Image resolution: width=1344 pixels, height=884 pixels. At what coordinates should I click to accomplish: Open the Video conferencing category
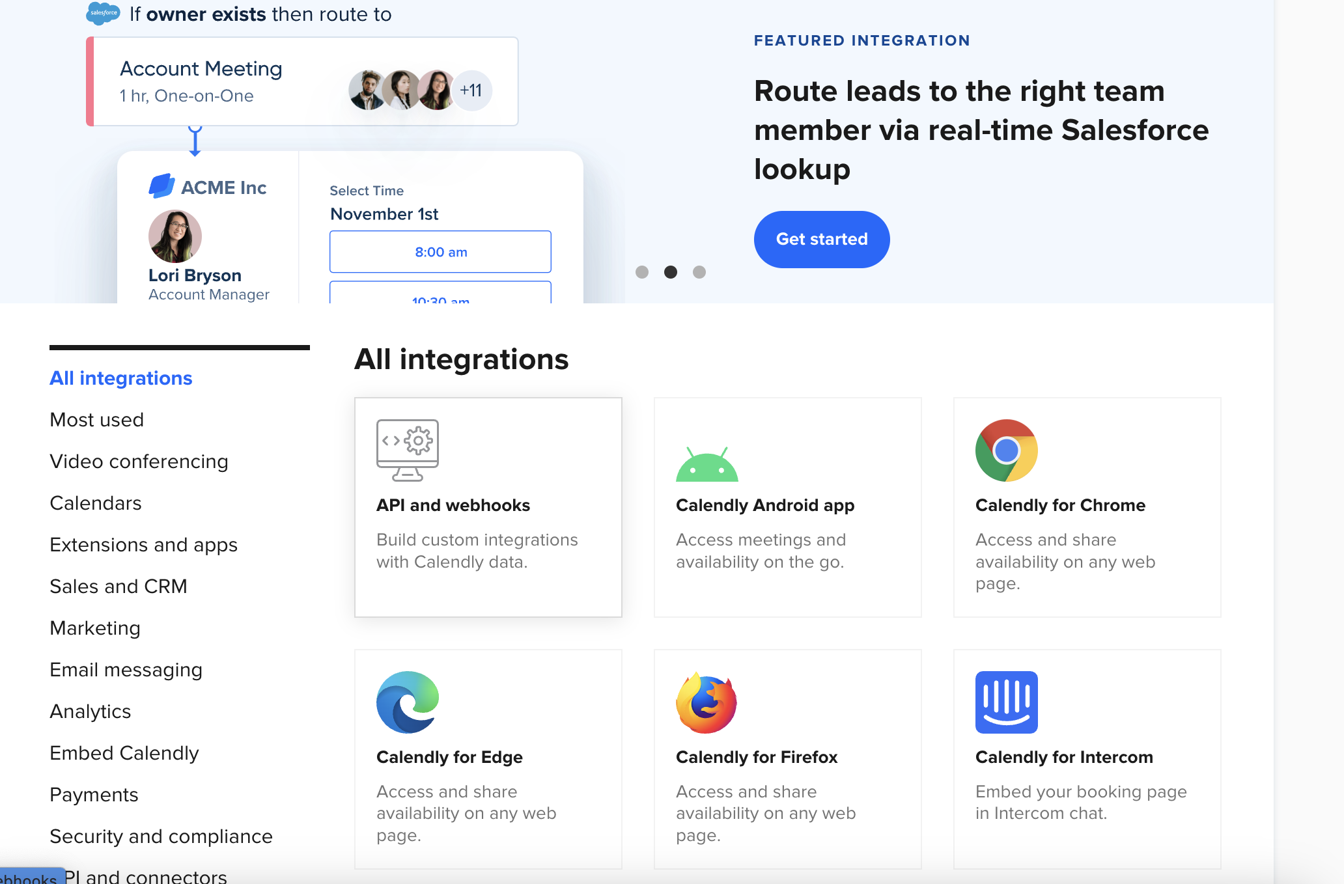point(139,462)
